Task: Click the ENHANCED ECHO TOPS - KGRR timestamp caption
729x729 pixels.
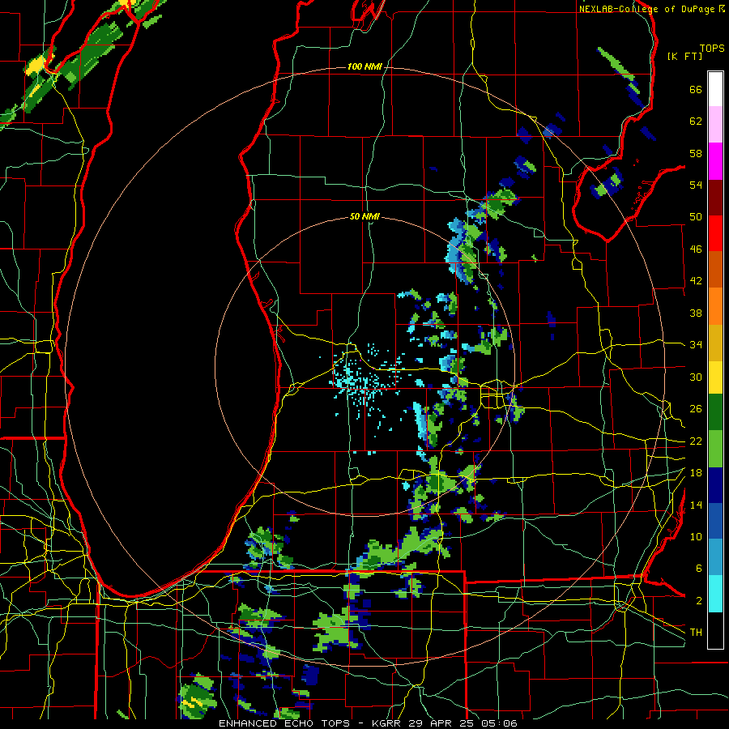Action: tap(368, 723)
